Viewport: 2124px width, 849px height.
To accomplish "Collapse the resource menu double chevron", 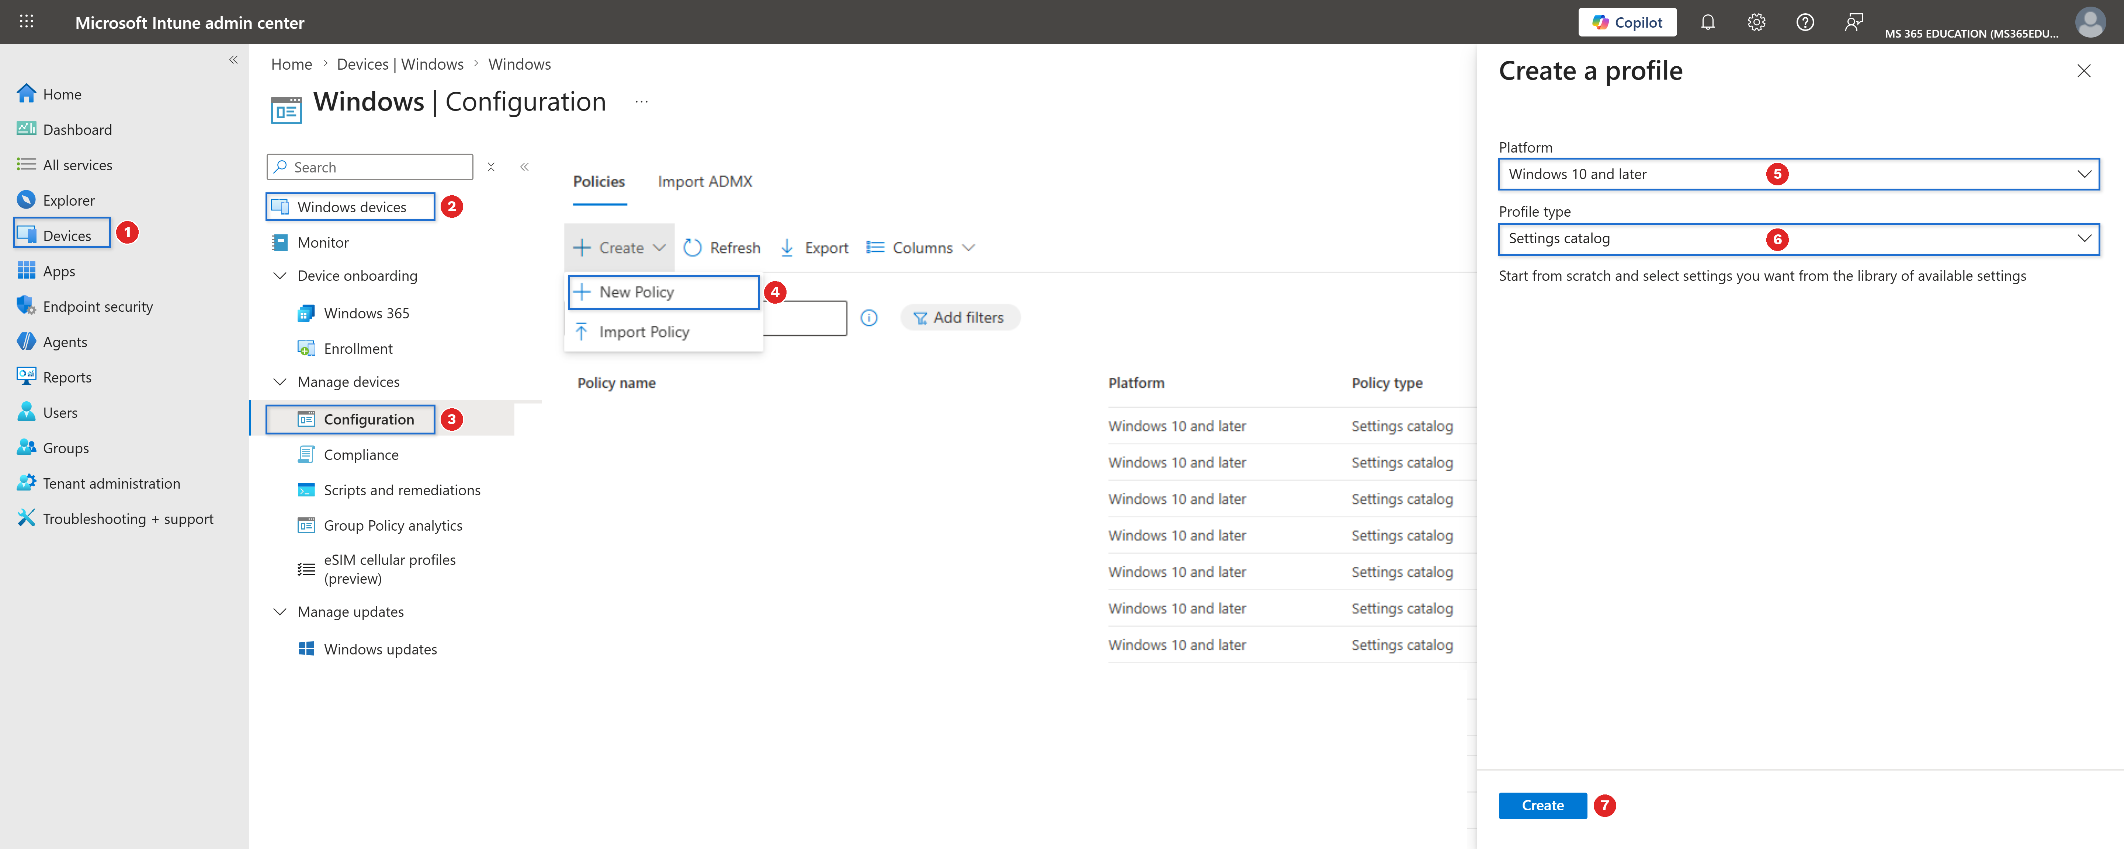I will pyautogui.click(x=524, y=167).
